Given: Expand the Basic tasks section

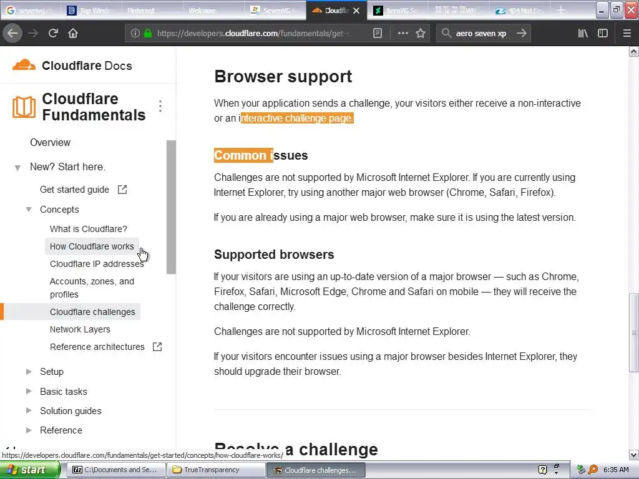Looking at the screenshot, I should (x=29, y=391).
